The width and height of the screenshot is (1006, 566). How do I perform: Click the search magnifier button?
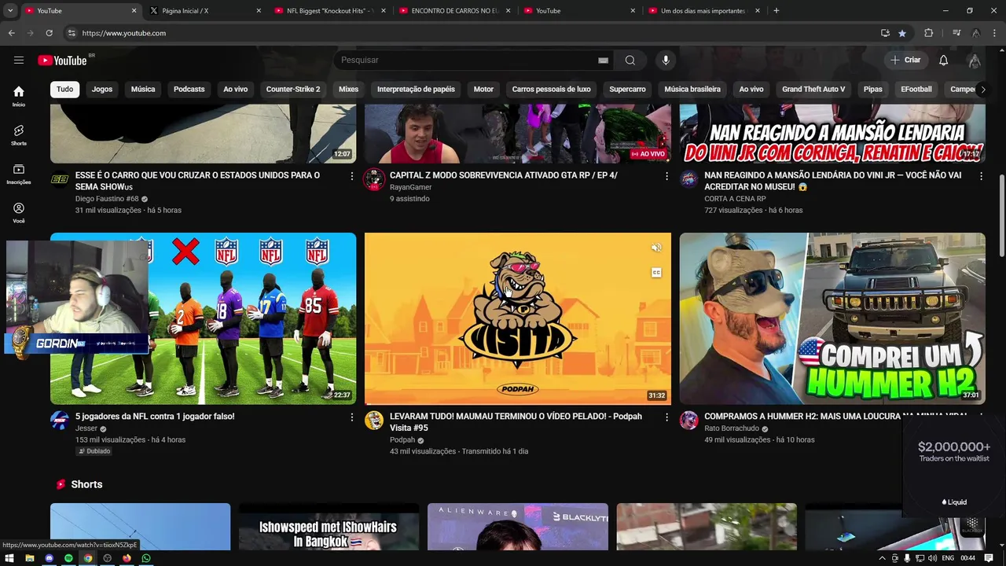630,60
